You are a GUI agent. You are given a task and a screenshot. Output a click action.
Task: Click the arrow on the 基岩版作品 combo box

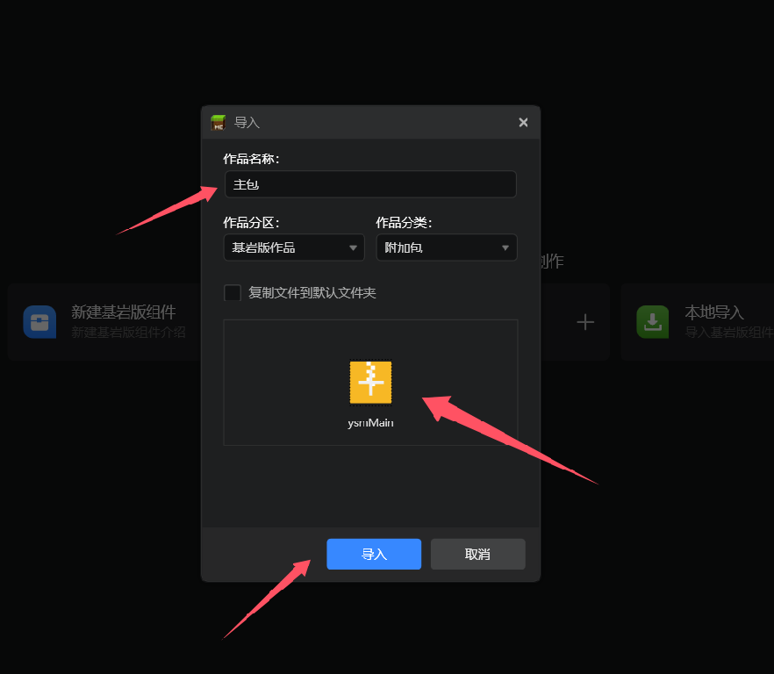353,248
